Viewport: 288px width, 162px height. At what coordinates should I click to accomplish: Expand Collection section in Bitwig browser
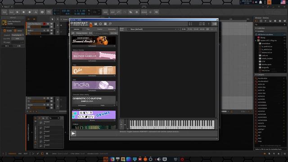click(x=256, y=28)
